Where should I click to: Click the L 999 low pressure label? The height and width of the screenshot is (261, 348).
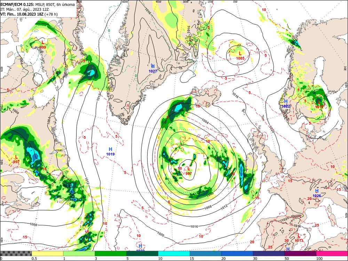43,44
